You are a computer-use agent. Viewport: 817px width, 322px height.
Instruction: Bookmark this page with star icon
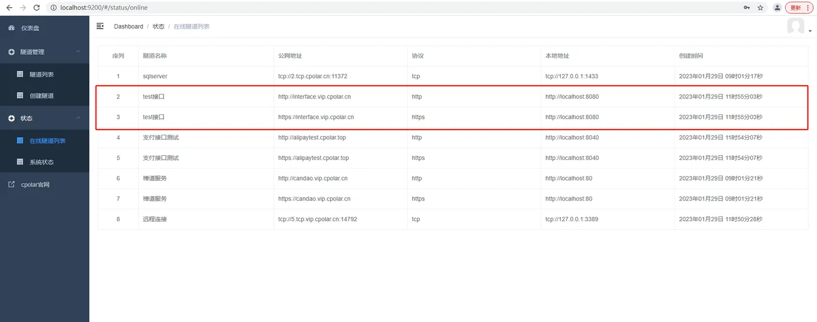(760, 8)
